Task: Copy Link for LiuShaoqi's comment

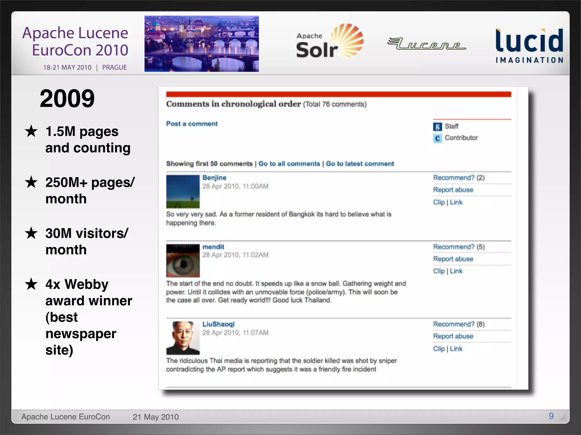Action: tap(456, 349)
